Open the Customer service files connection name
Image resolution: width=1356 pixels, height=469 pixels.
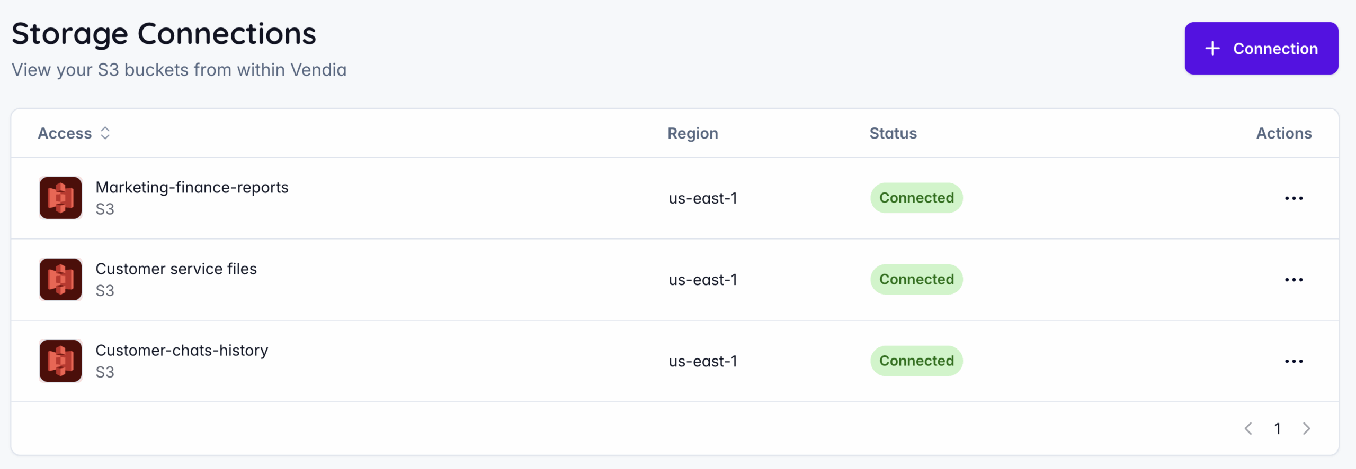(176, 269)
